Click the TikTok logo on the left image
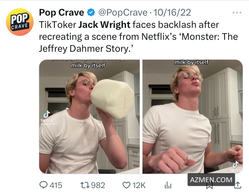The width and height of the screenshot is (249, 196). point(46,115)
